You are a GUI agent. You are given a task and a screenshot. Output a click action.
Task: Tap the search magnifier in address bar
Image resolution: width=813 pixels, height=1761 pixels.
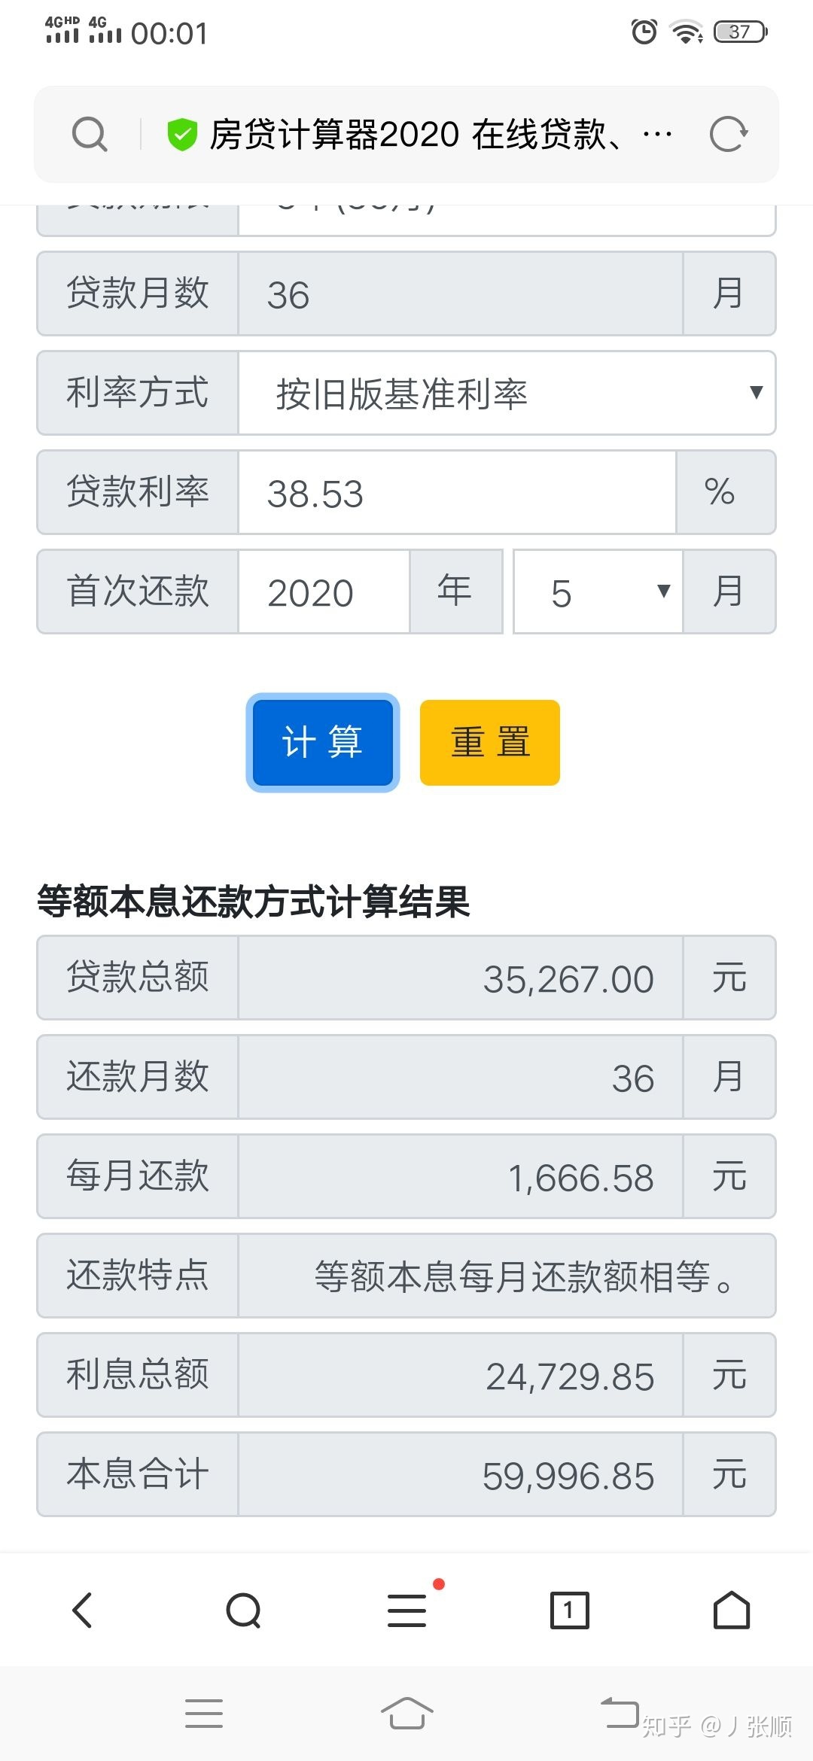90,135
